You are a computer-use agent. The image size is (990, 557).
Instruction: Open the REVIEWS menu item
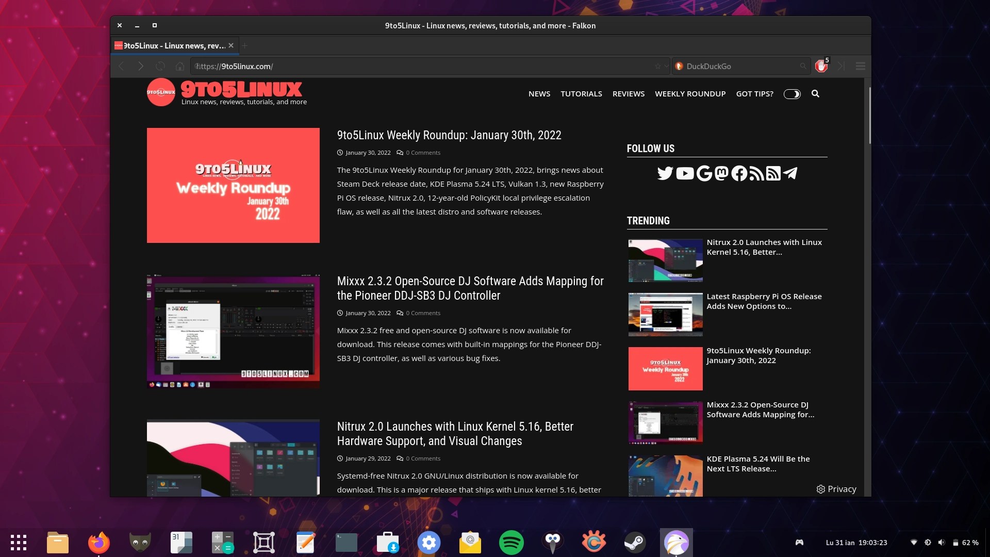point(628,94)
